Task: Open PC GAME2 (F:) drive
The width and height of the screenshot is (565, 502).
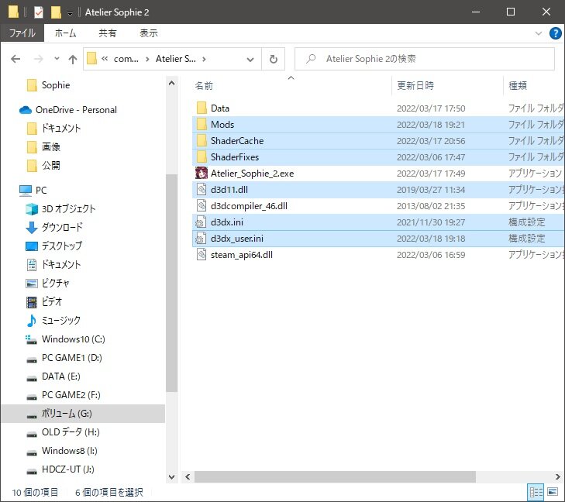Action: click(x=71, y=394)
